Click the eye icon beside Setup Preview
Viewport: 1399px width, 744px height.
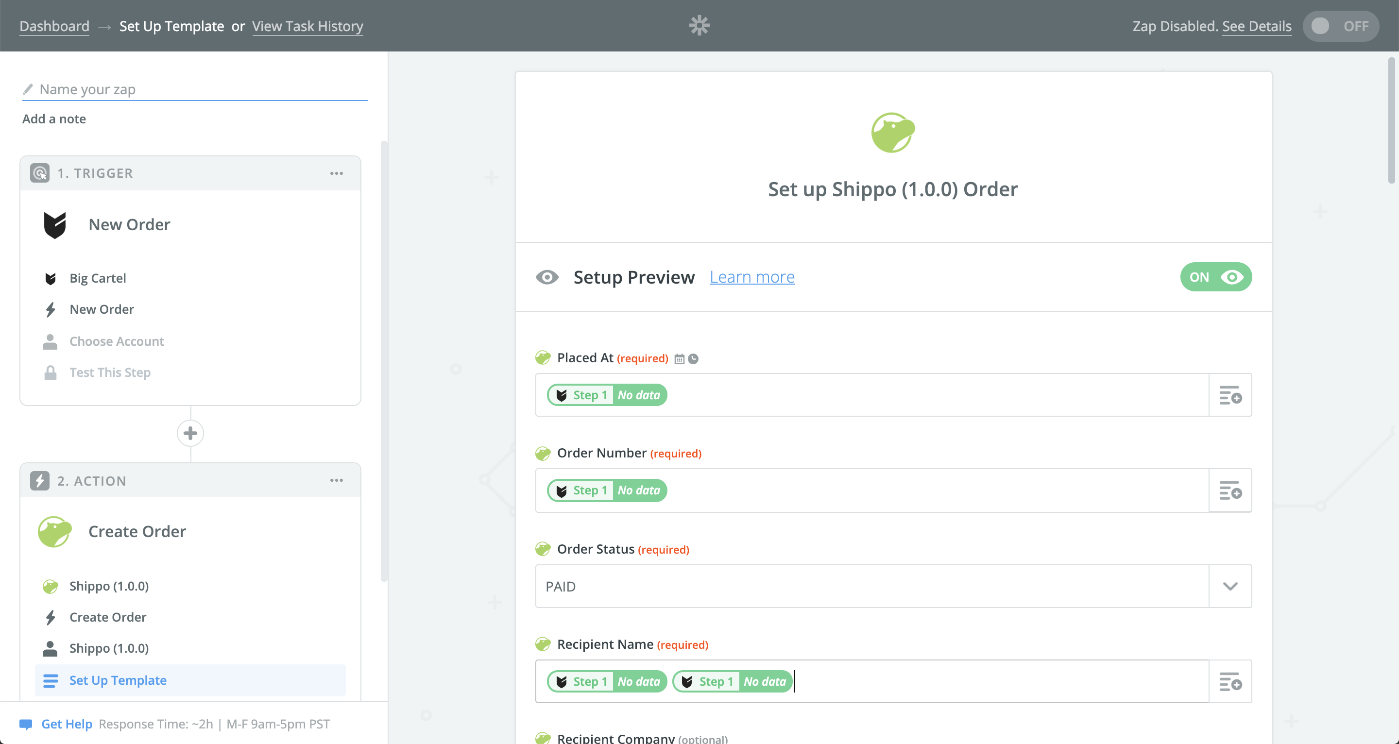coord(547,277)
